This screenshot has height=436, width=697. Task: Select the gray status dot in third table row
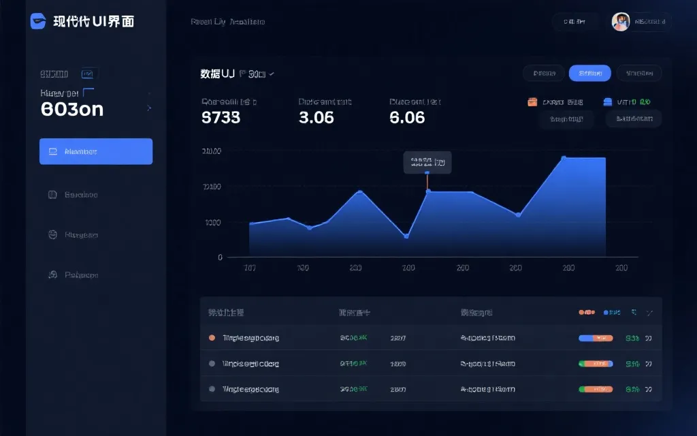pyautogui.click(x=212, y=389)
